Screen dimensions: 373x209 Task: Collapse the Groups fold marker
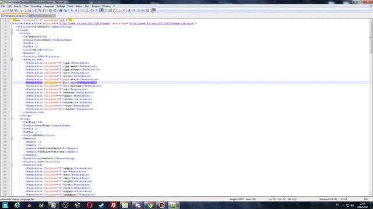click(x=12, y=30)
